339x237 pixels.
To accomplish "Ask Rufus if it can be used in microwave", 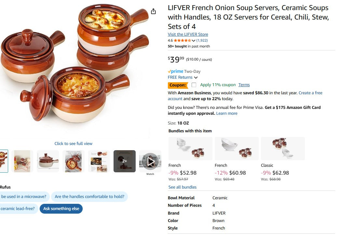I will pos(23,197).
